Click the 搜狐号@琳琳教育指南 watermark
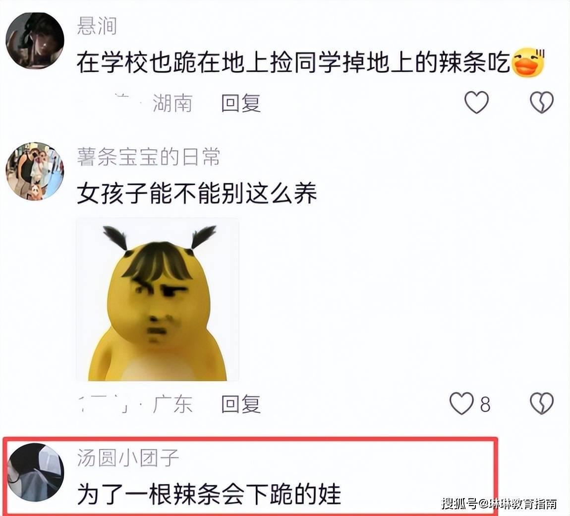 coord(499,504)
